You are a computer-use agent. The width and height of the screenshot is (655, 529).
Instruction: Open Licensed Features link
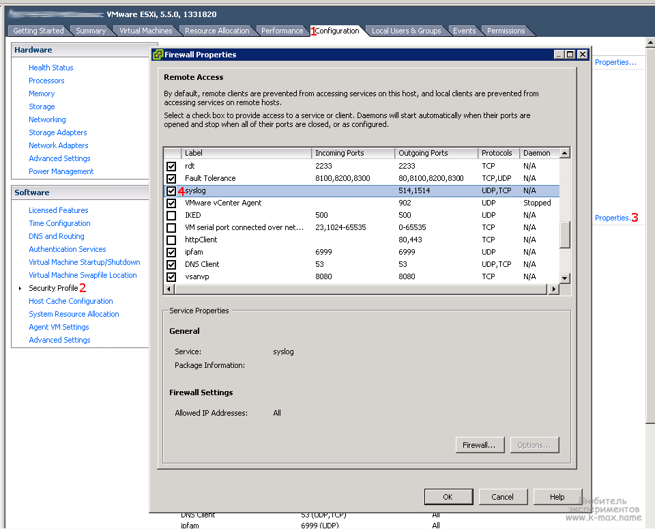[x=59, y=210]
